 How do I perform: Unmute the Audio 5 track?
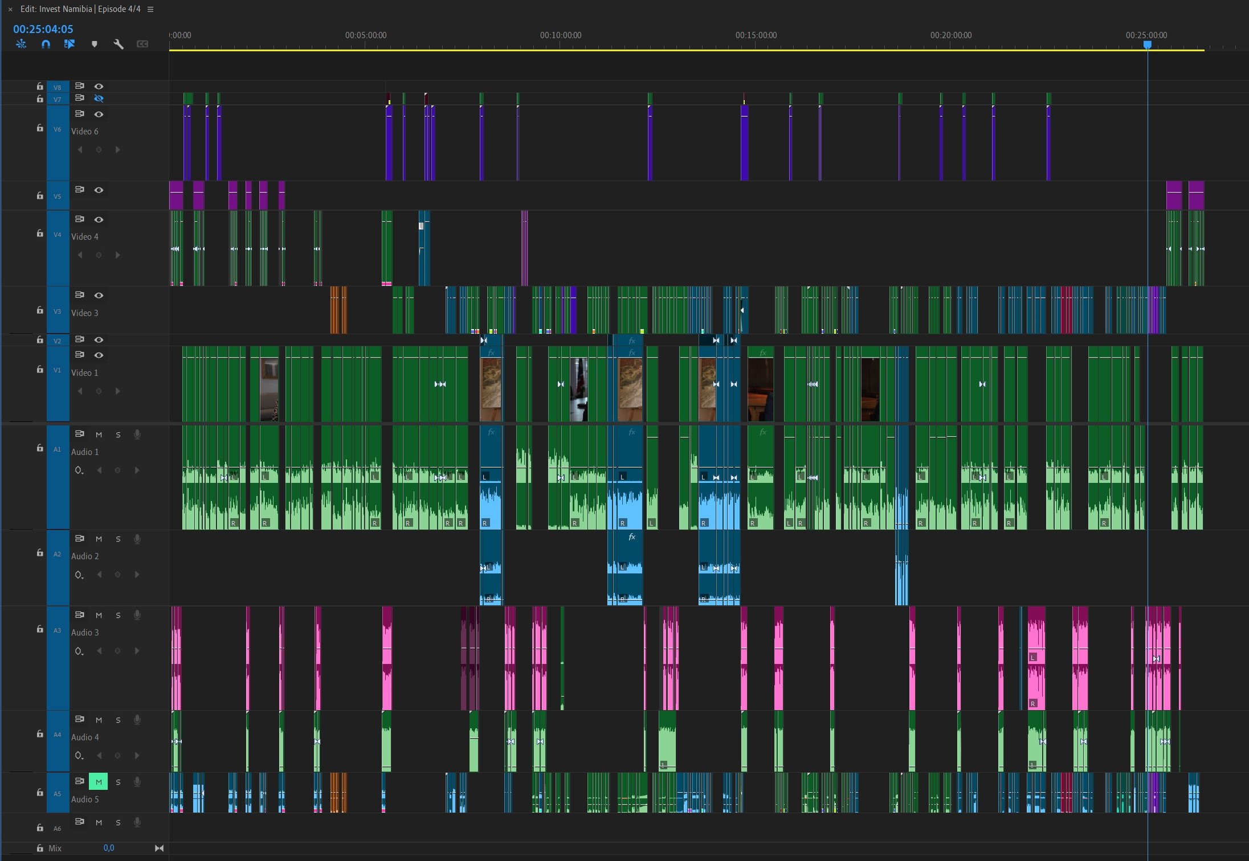pyautogui.click(x=98, y=782)
